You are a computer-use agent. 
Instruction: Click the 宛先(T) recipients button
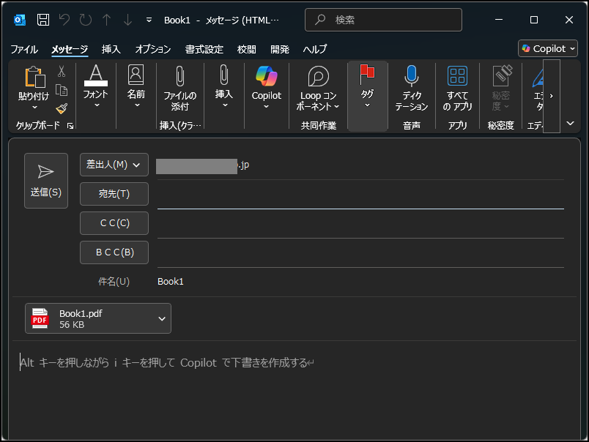[x=114, y=194]
